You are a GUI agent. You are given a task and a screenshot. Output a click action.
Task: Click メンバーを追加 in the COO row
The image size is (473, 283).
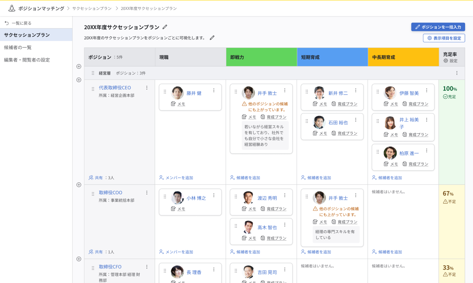[176, 252]
